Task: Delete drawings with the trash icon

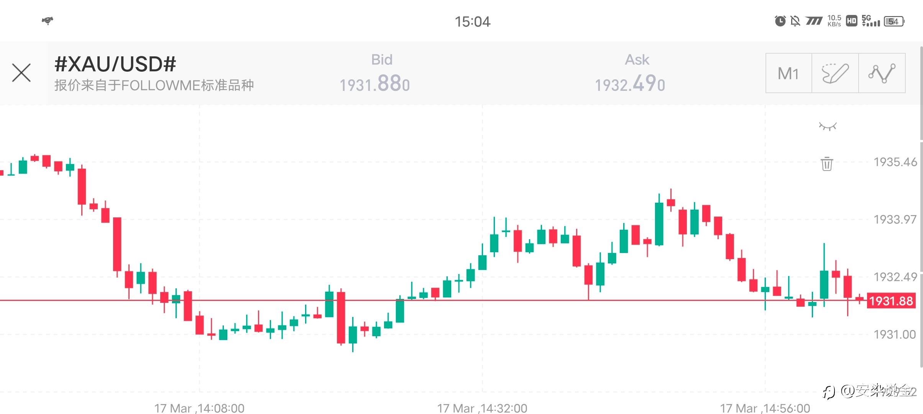Action: point(827,164)
